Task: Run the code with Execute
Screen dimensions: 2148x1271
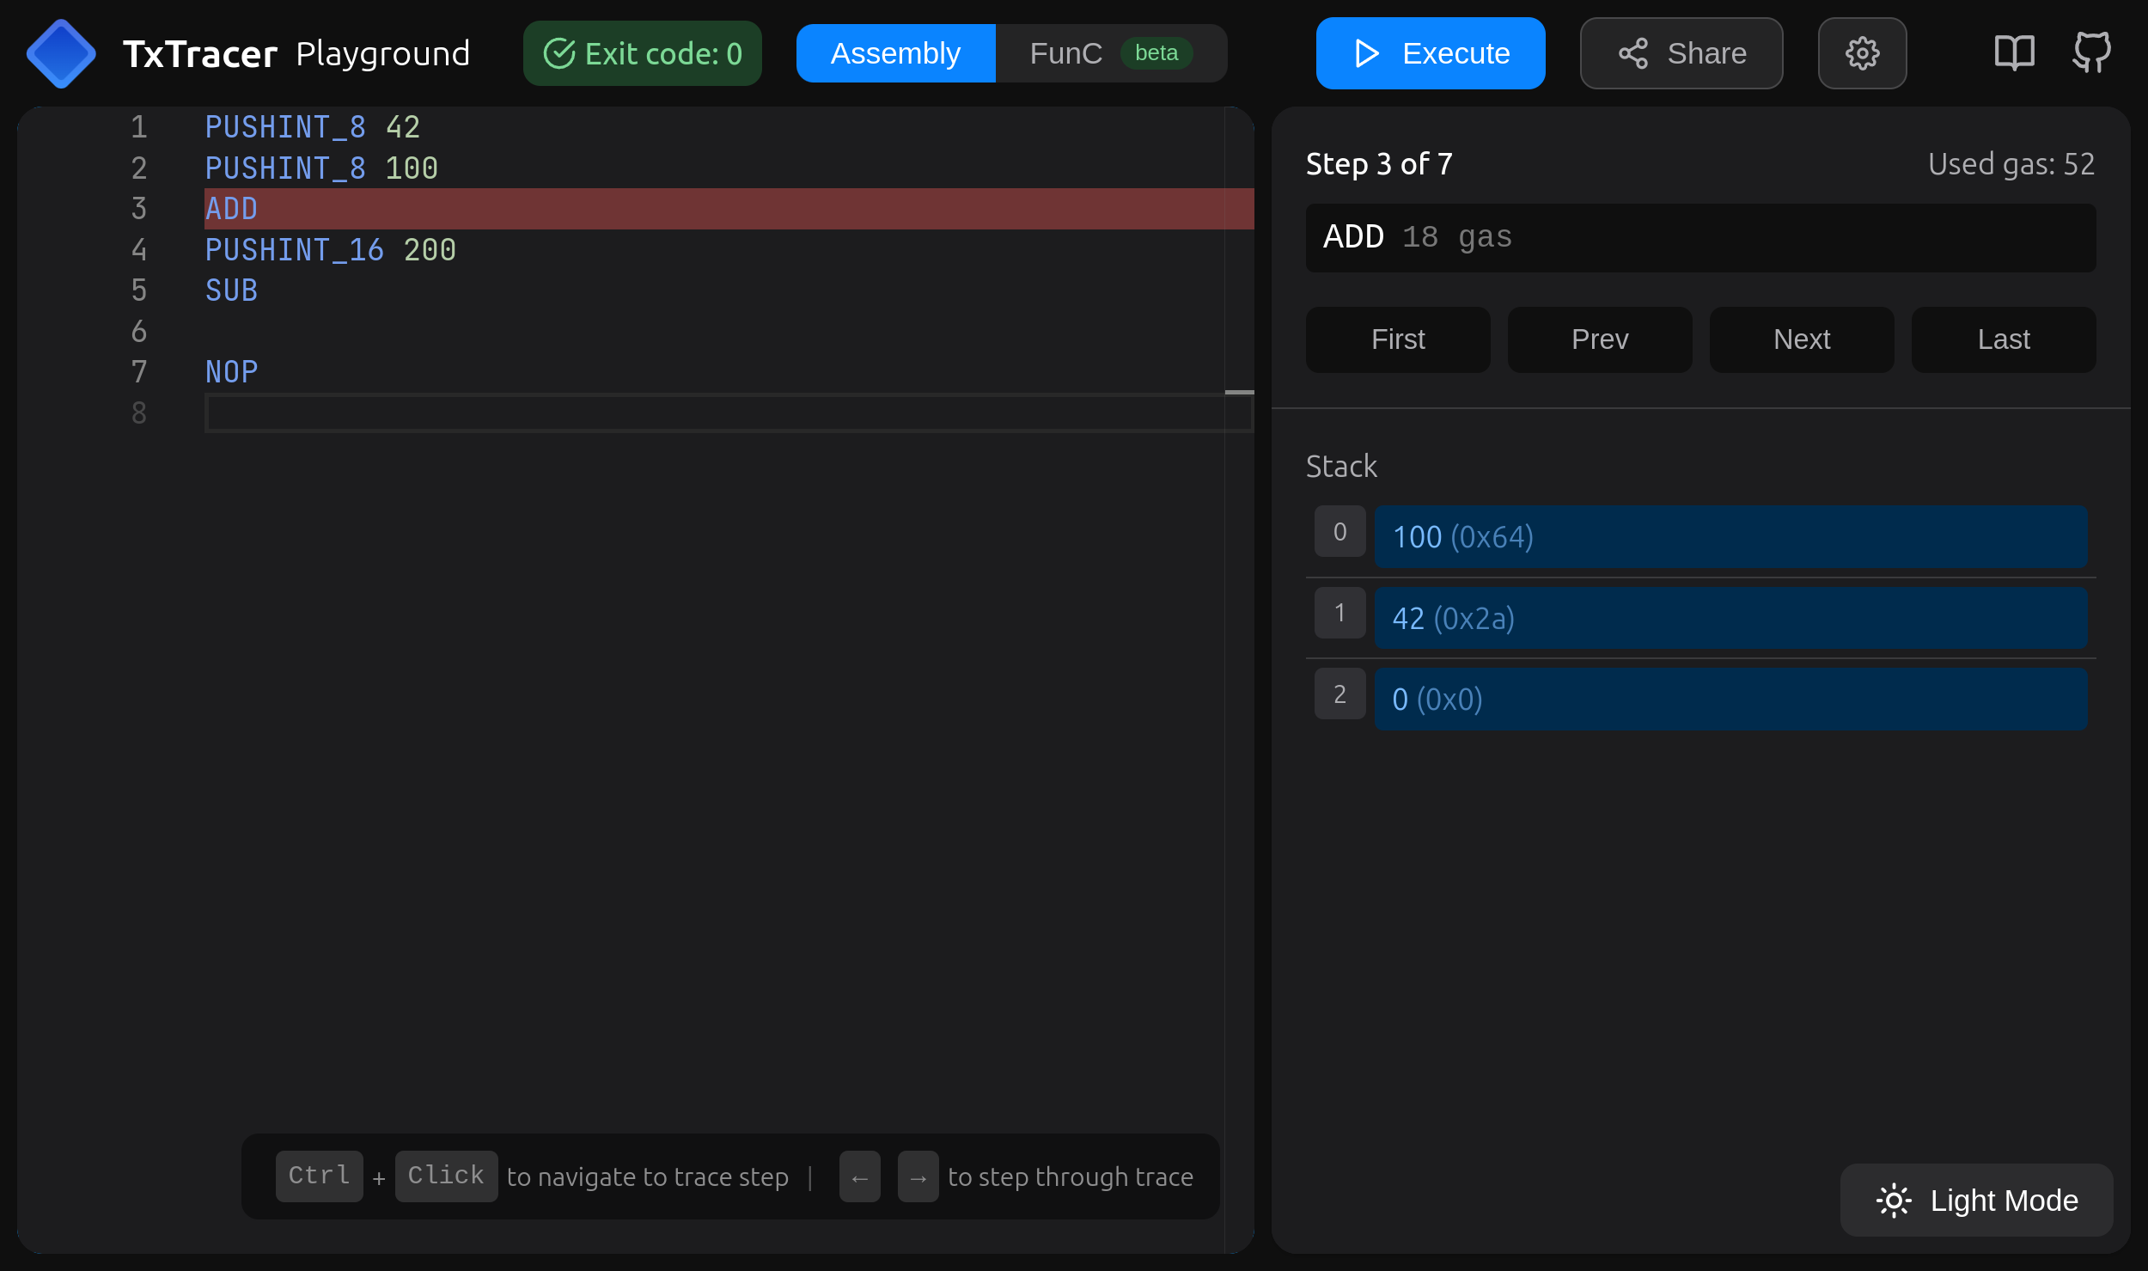Action: (x=1431, y=53)
